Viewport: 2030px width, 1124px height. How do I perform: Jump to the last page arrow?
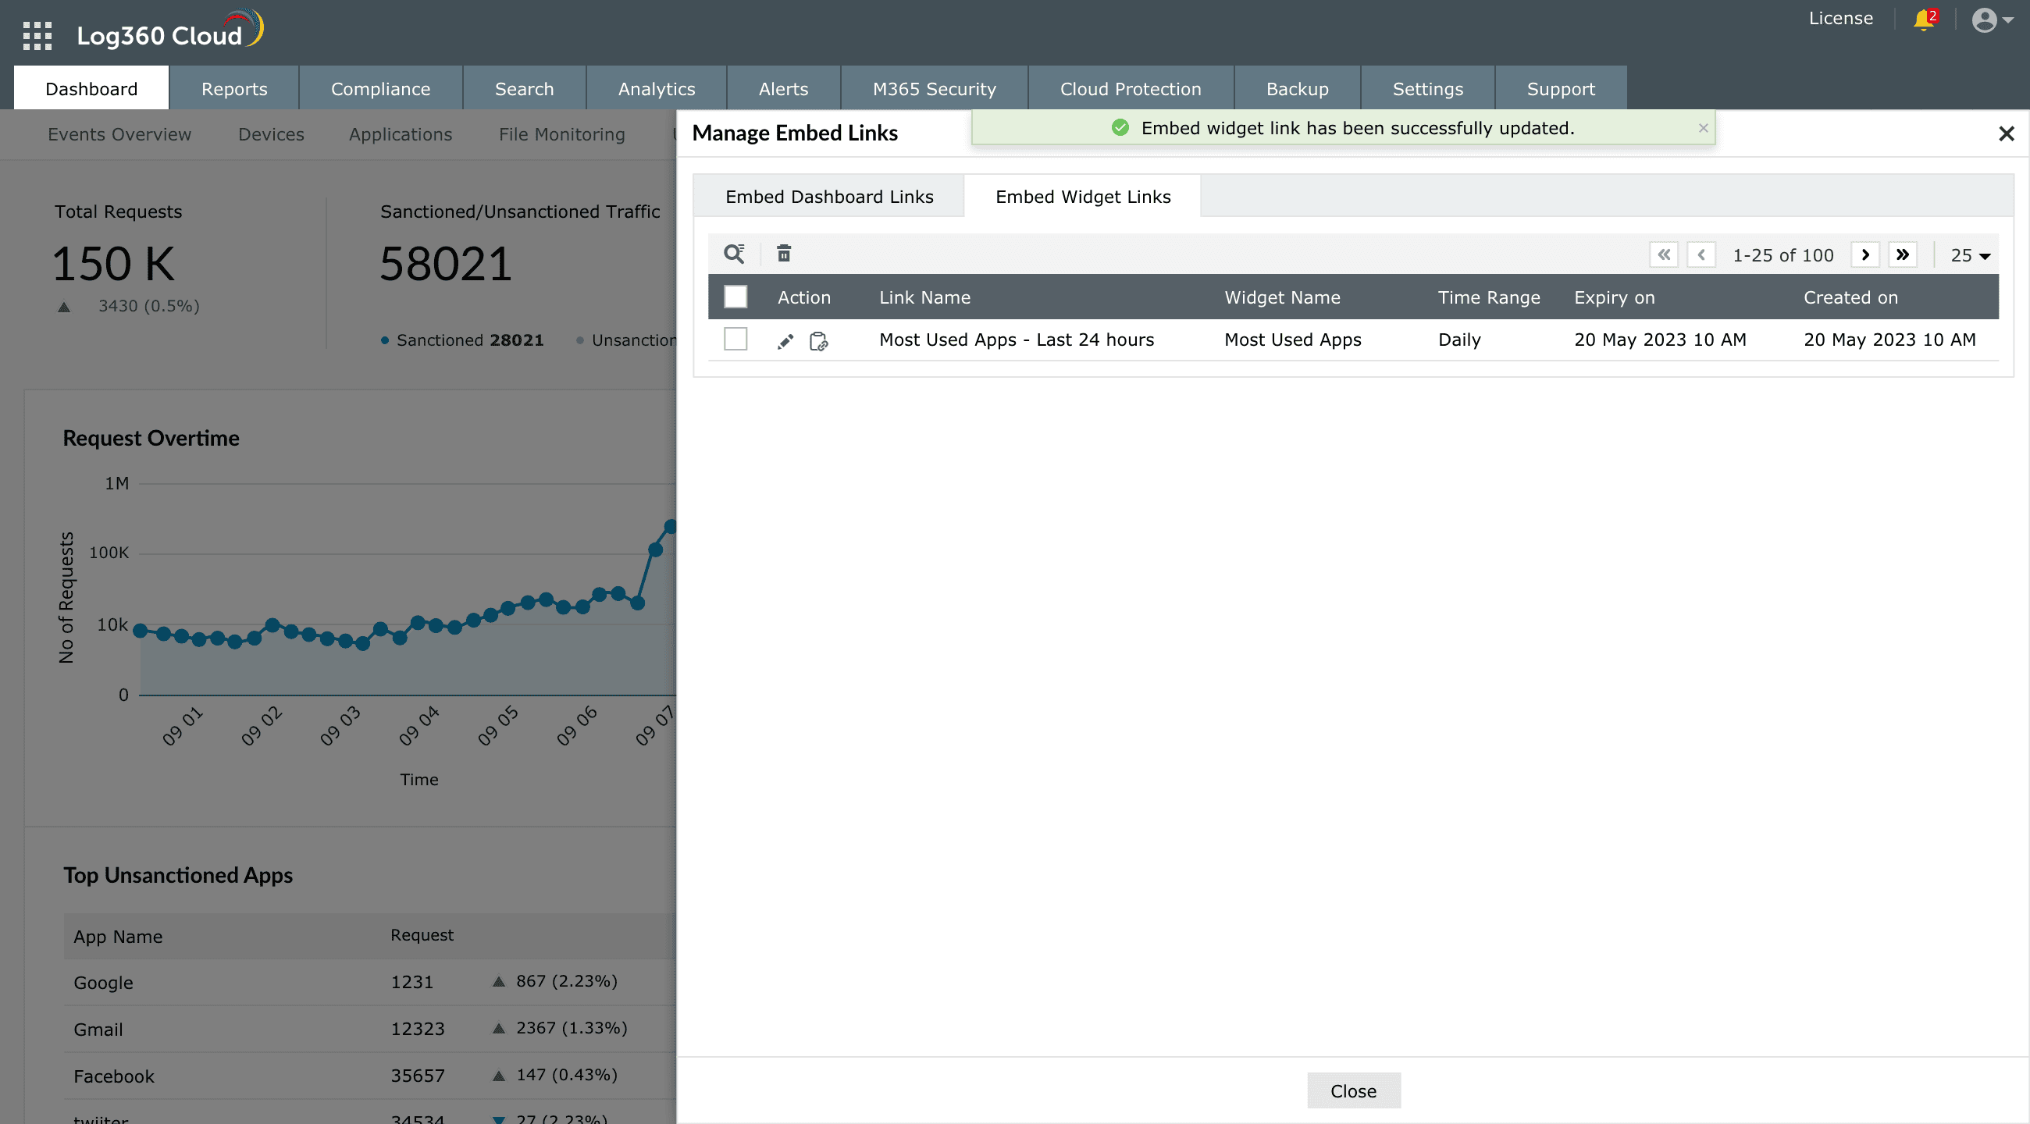coord(1902,254)
